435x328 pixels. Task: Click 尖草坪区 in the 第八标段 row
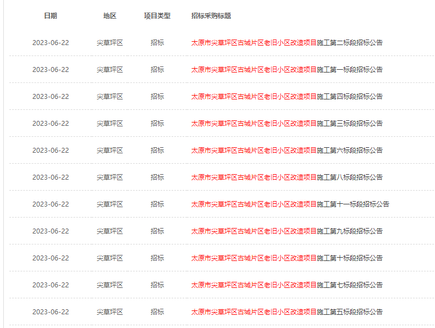click(109, 177)
